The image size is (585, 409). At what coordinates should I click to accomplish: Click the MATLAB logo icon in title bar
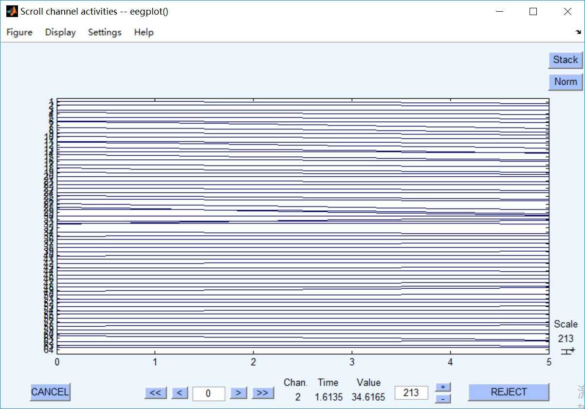point(12,11)
